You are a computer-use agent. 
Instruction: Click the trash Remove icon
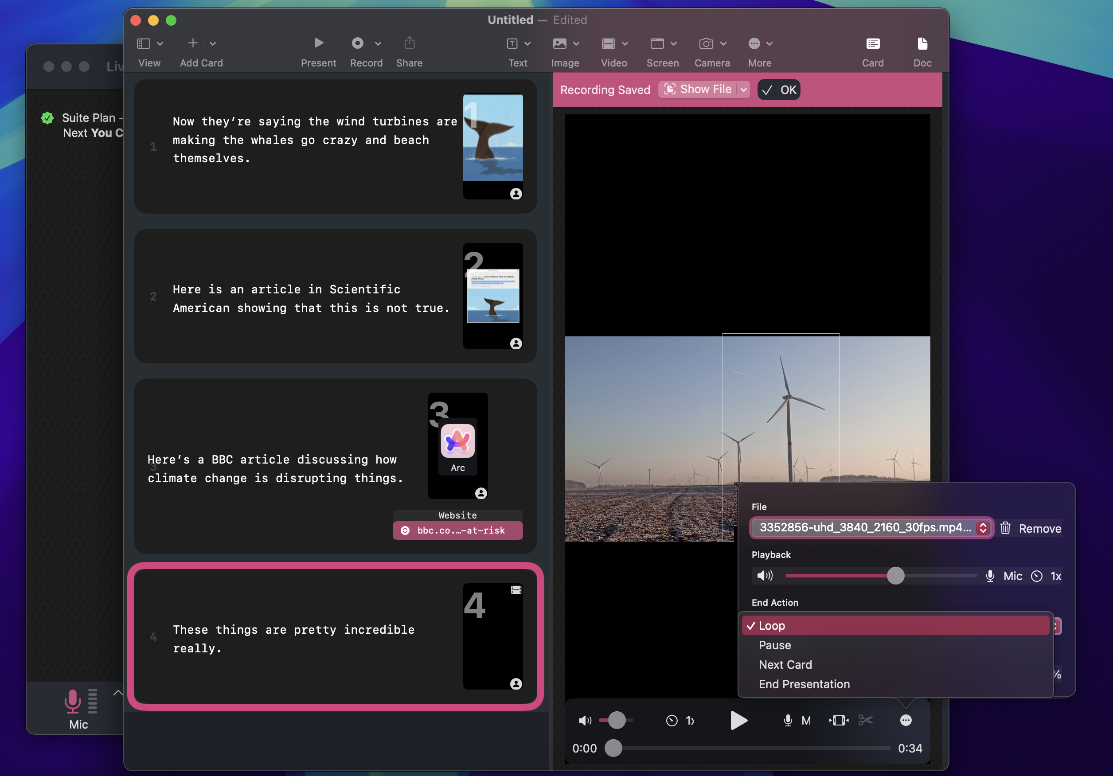(x=1005, y=528)
